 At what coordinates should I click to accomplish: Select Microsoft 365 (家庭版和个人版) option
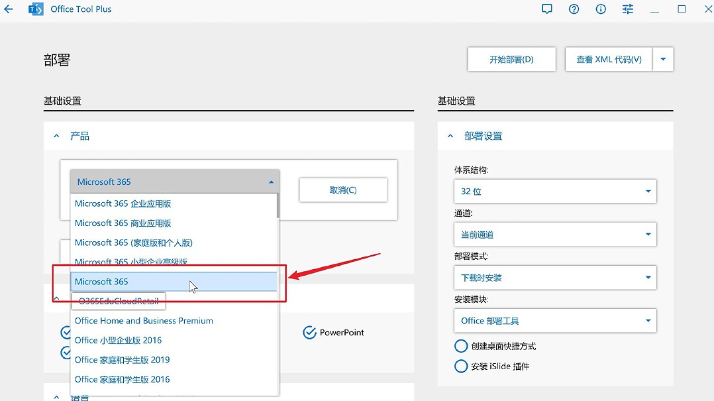coord(174,243)
